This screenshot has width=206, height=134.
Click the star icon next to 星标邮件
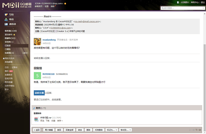click(x=14, y=35)
